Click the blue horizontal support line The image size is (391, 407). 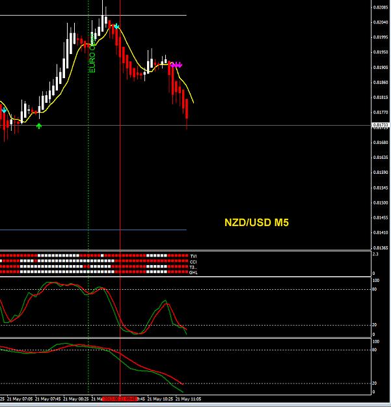[93, 230]
